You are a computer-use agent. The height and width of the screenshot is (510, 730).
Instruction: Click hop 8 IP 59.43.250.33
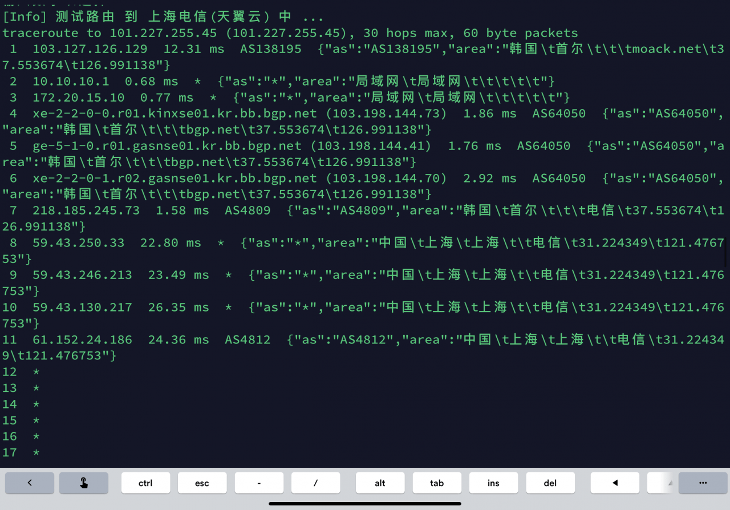(x=78, y=243)
